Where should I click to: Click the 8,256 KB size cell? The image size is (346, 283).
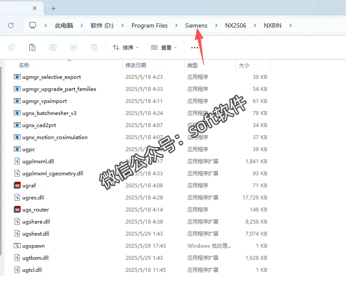(256, 221)
